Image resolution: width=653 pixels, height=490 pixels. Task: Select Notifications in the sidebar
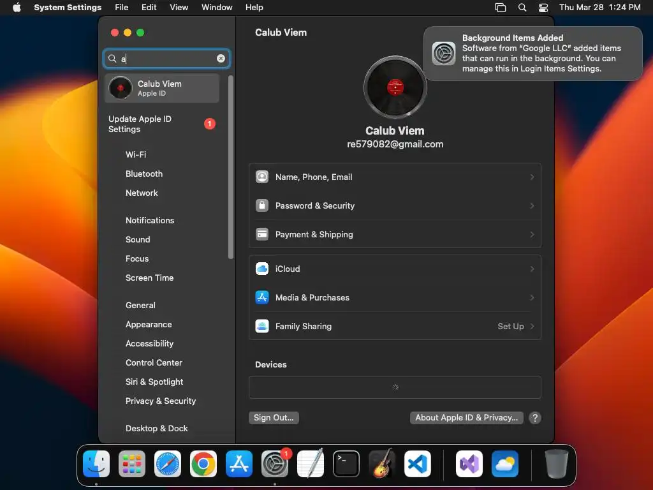[x=150, y=220]
